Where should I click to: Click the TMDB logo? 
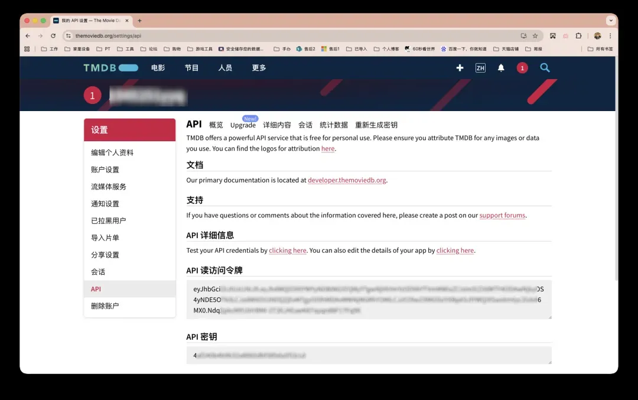[x=110, y=68]
